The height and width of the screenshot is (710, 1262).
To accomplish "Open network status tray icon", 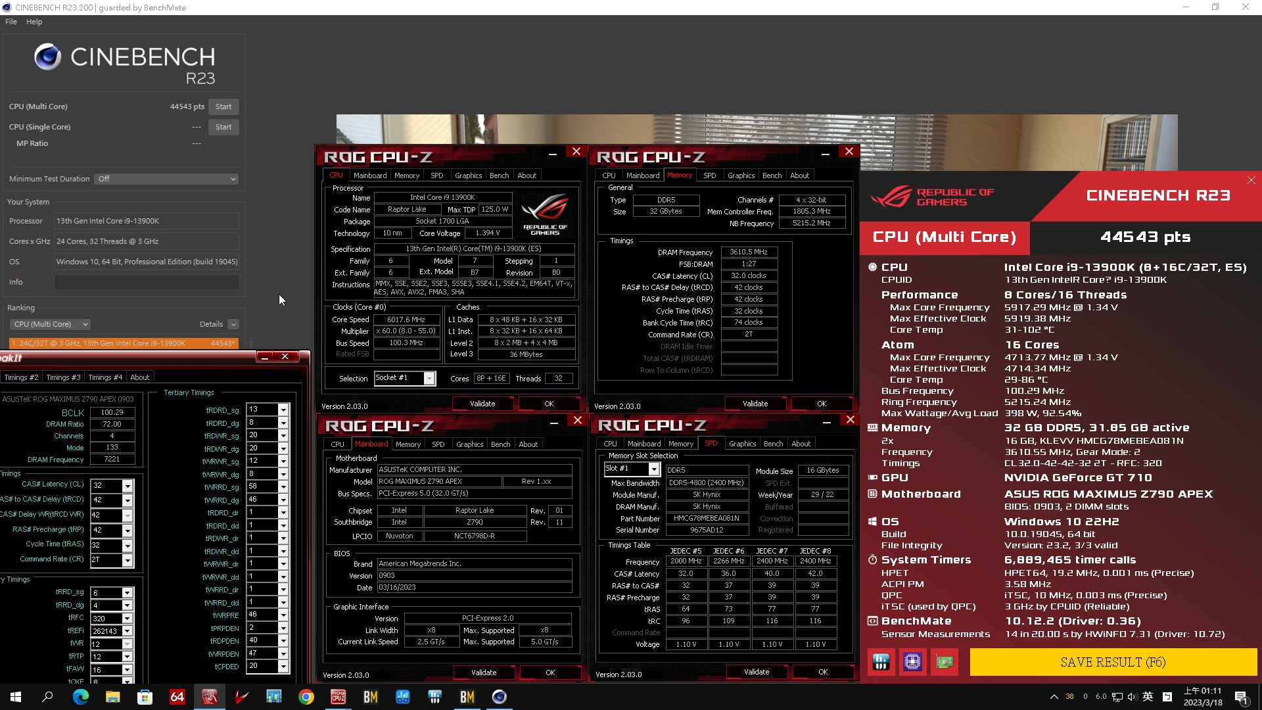I will coord(1117,697).
